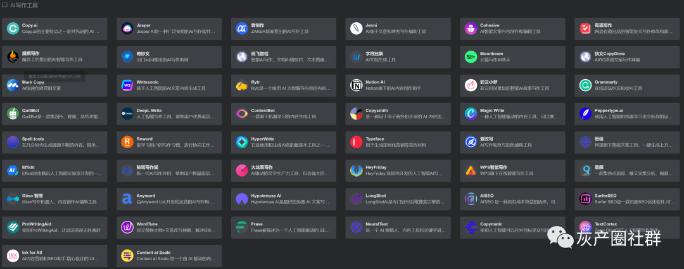Click the 字符狂飙 icon
The image size is (684, 269).
[x=357, y=57]
